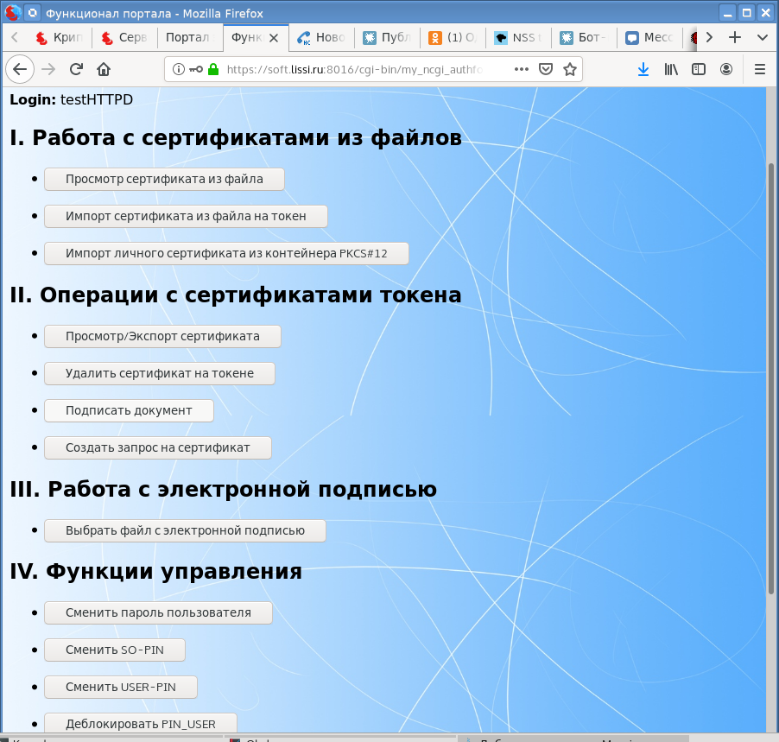Click the browser Back arrow button

click(x=20, y=70)
